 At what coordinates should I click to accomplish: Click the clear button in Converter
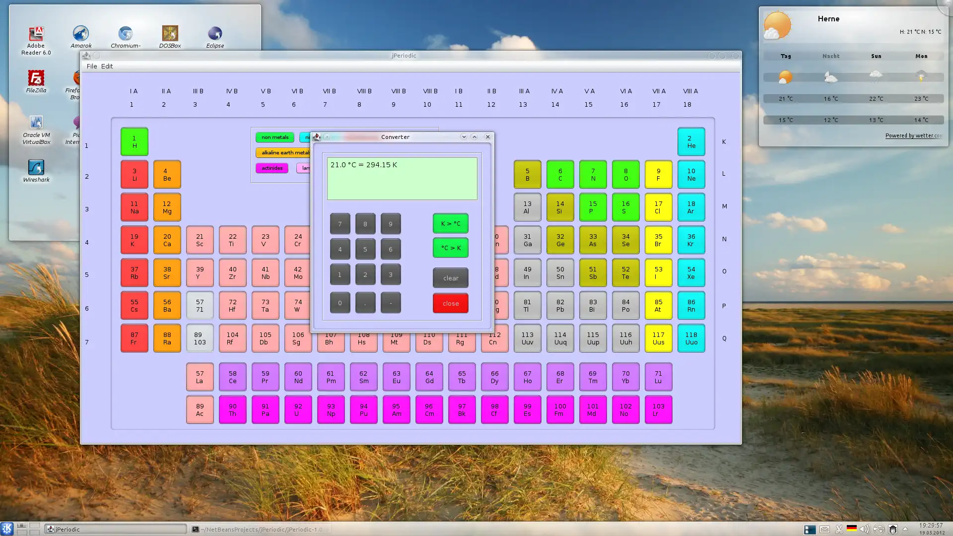click(450, 277)
